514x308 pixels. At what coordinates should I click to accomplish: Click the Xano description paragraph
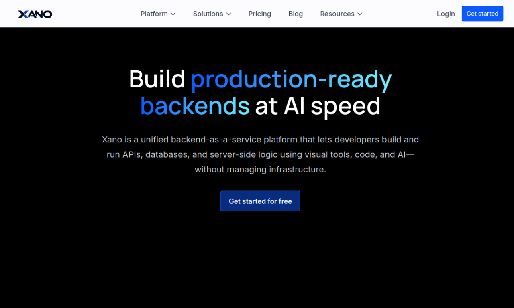[260, 154]
